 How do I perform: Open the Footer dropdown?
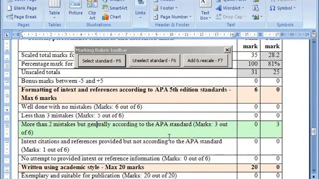[x=165, y=8]
